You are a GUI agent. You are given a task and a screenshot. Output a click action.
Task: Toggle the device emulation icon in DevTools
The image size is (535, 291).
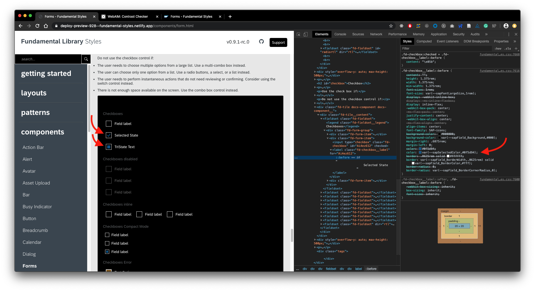pyautogui.click(x=305, y=34)
